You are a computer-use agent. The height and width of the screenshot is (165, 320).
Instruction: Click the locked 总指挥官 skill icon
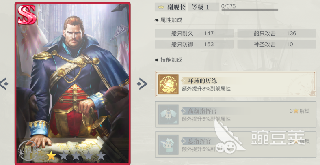point(169,144)
